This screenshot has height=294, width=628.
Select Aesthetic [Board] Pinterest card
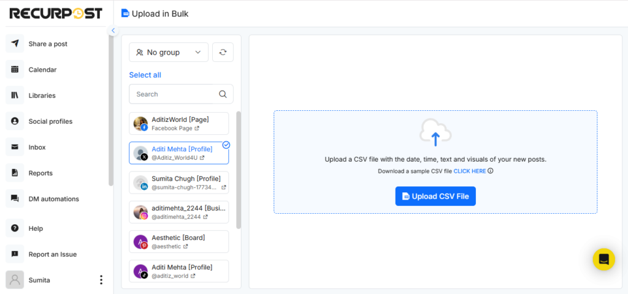(178, 241)
